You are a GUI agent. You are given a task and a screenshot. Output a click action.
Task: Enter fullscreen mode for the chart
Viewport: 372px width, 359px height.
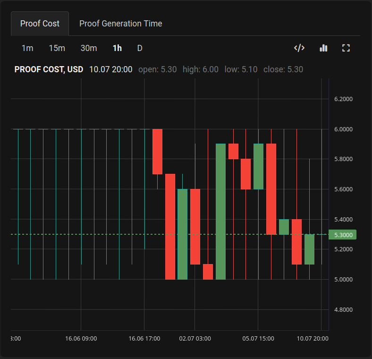coord(346,48)
